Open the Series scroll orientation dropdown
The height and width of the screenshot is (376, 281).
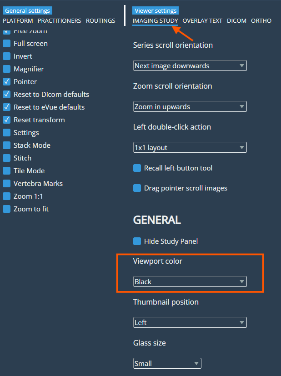[190, 66]
